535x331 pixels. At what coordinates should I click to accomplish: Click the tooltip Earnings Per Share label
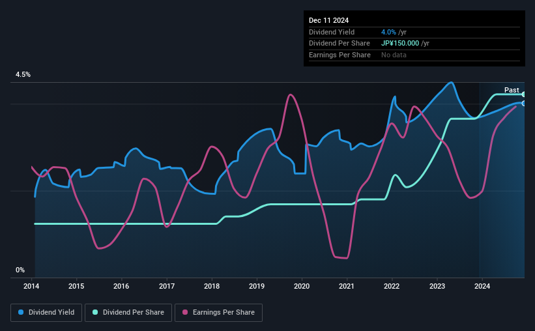tap(340, 55)
